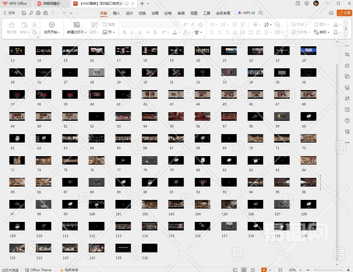This screenshot has width=353, height=272.
Task: Toggle reading view book icon
Action: click(x=253, y=270)
